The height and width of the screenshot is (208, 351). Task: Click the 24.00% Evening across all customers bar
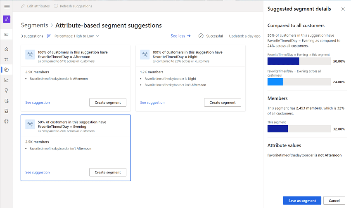pos(299,82)
